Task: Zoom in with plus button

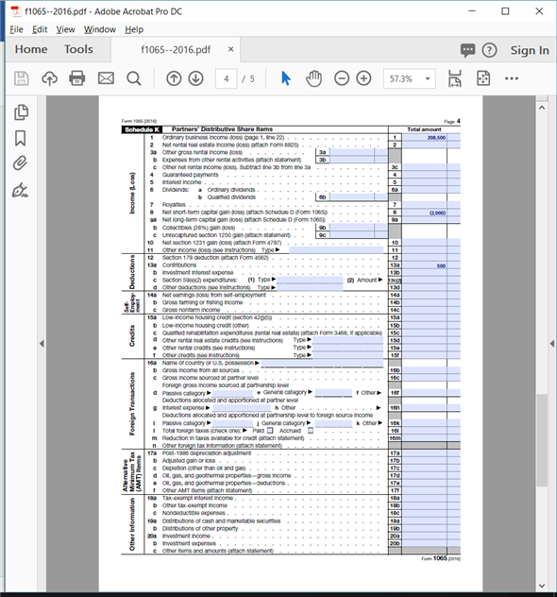Action: (x=363, y=78)
